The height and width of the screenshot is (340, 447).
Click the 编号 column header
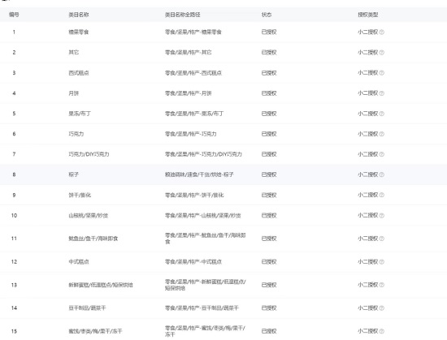(x=14, y=15)
